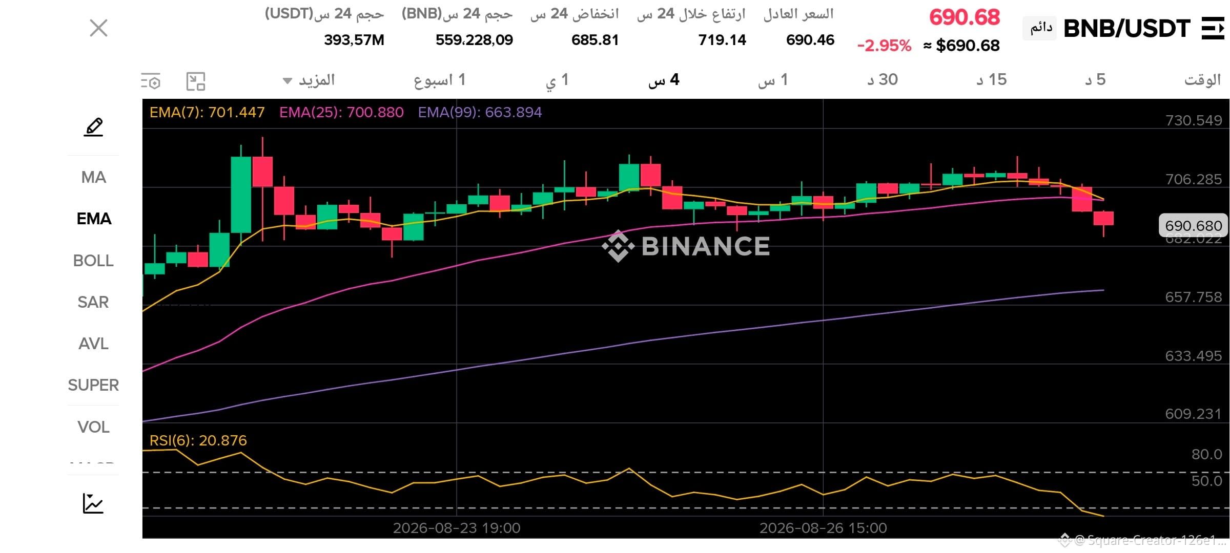
Task: Open the BNB/USDT pair selector
Action: pos(1126,28)
